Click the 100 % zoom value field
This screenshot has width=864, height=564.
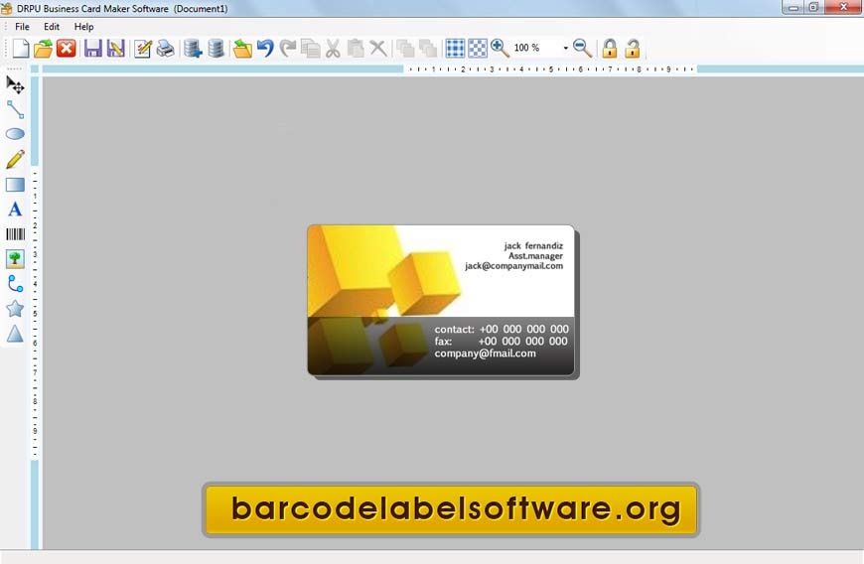535,48
